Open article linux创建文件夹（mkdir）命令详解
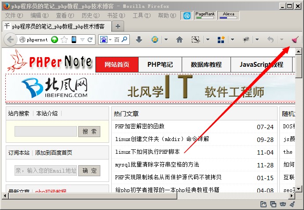 click(162, 139)
